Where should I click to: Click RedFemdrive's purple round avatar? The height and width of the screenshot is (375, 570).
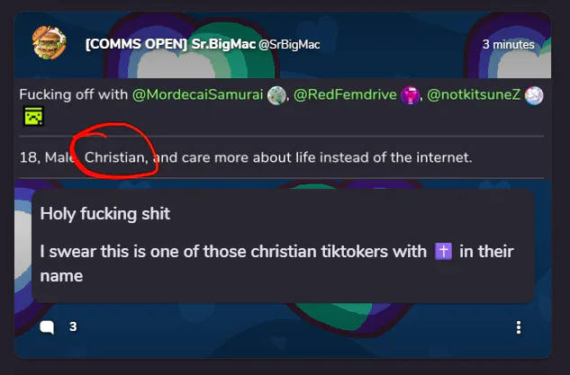(x=410, y=95)
